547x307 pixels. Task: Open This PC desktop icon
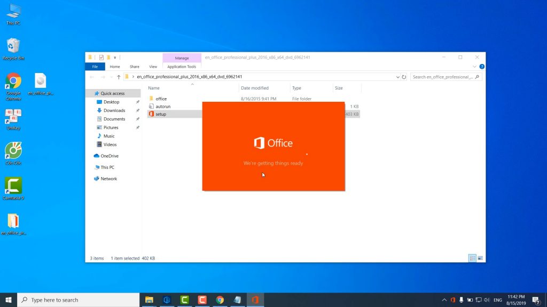(x=13, y=14)
